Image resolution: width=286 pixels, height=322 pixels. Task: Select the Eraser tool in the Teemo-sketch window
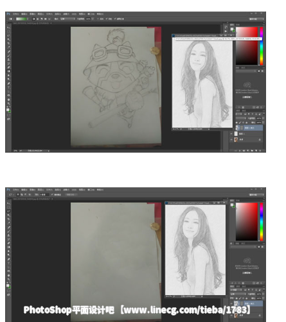(8, 67)
